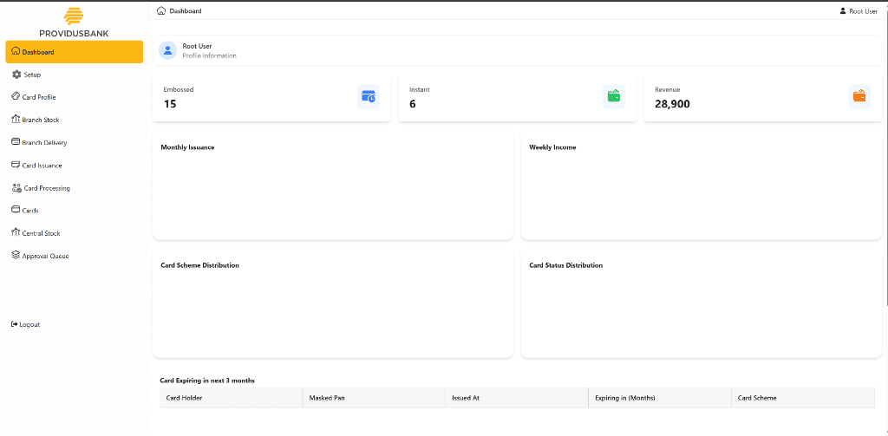Click the Monthly Issuance heading

coord(187,147)
